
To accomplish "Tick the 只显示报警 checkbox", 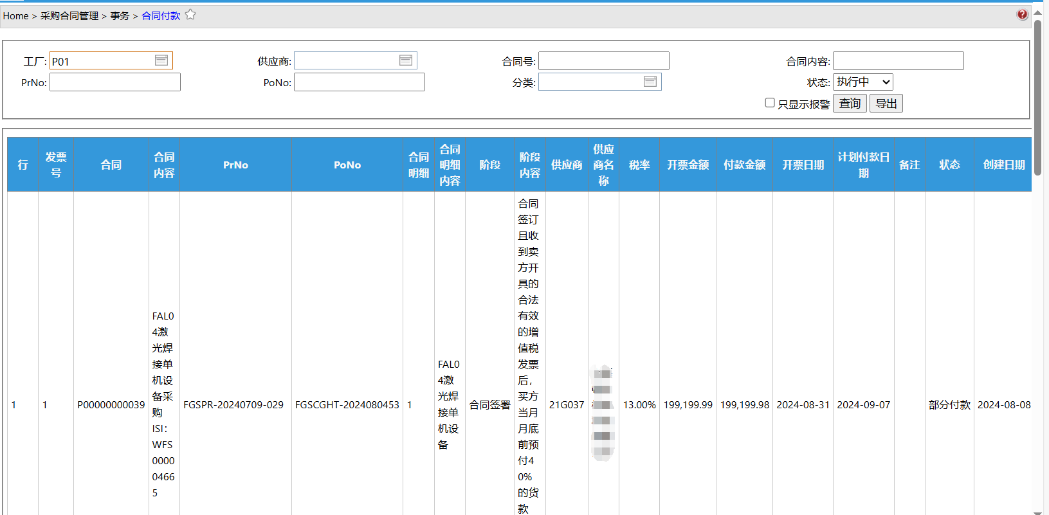I will (770, 103).
